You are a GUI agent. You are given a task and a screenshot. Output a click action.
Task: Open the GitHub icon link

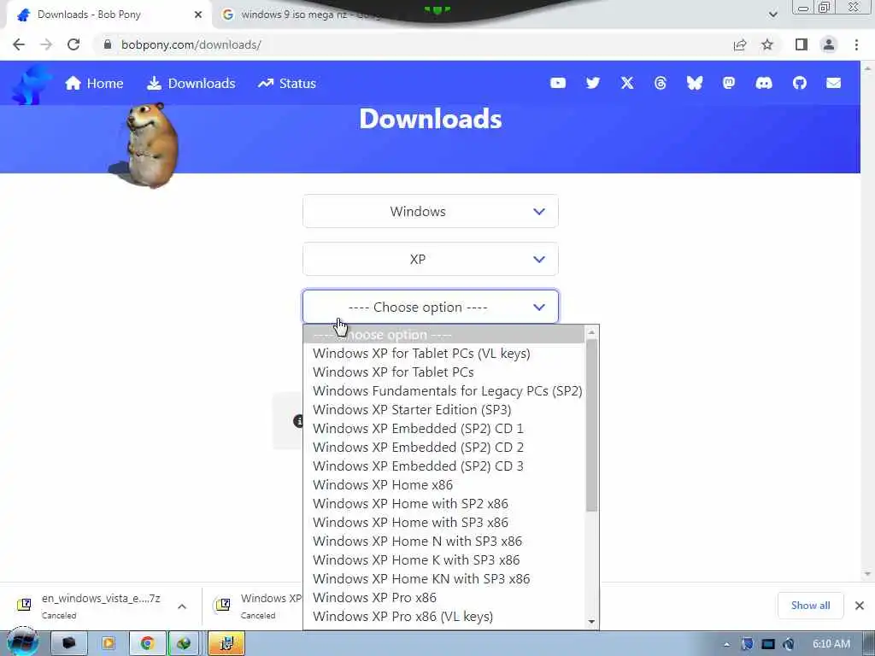tap(799, 83)
